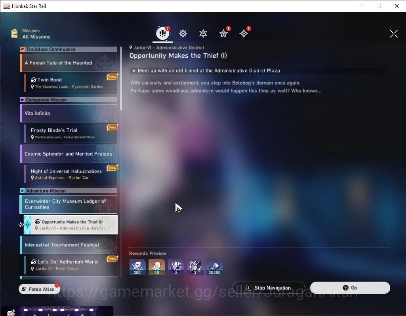Click the Astral Express - Parlor Car location text
Viewport: 406px width, 316px height.
pos(62,178)
